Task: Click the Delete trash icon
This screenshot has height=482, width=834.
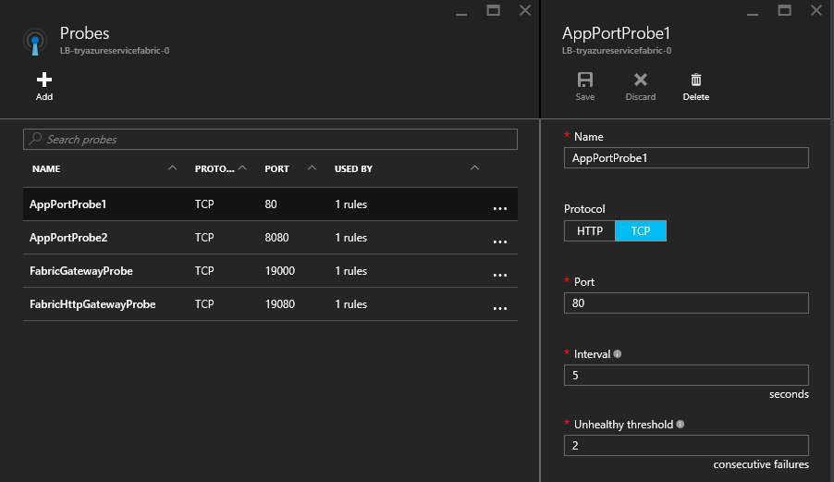Action: point(695,80)
